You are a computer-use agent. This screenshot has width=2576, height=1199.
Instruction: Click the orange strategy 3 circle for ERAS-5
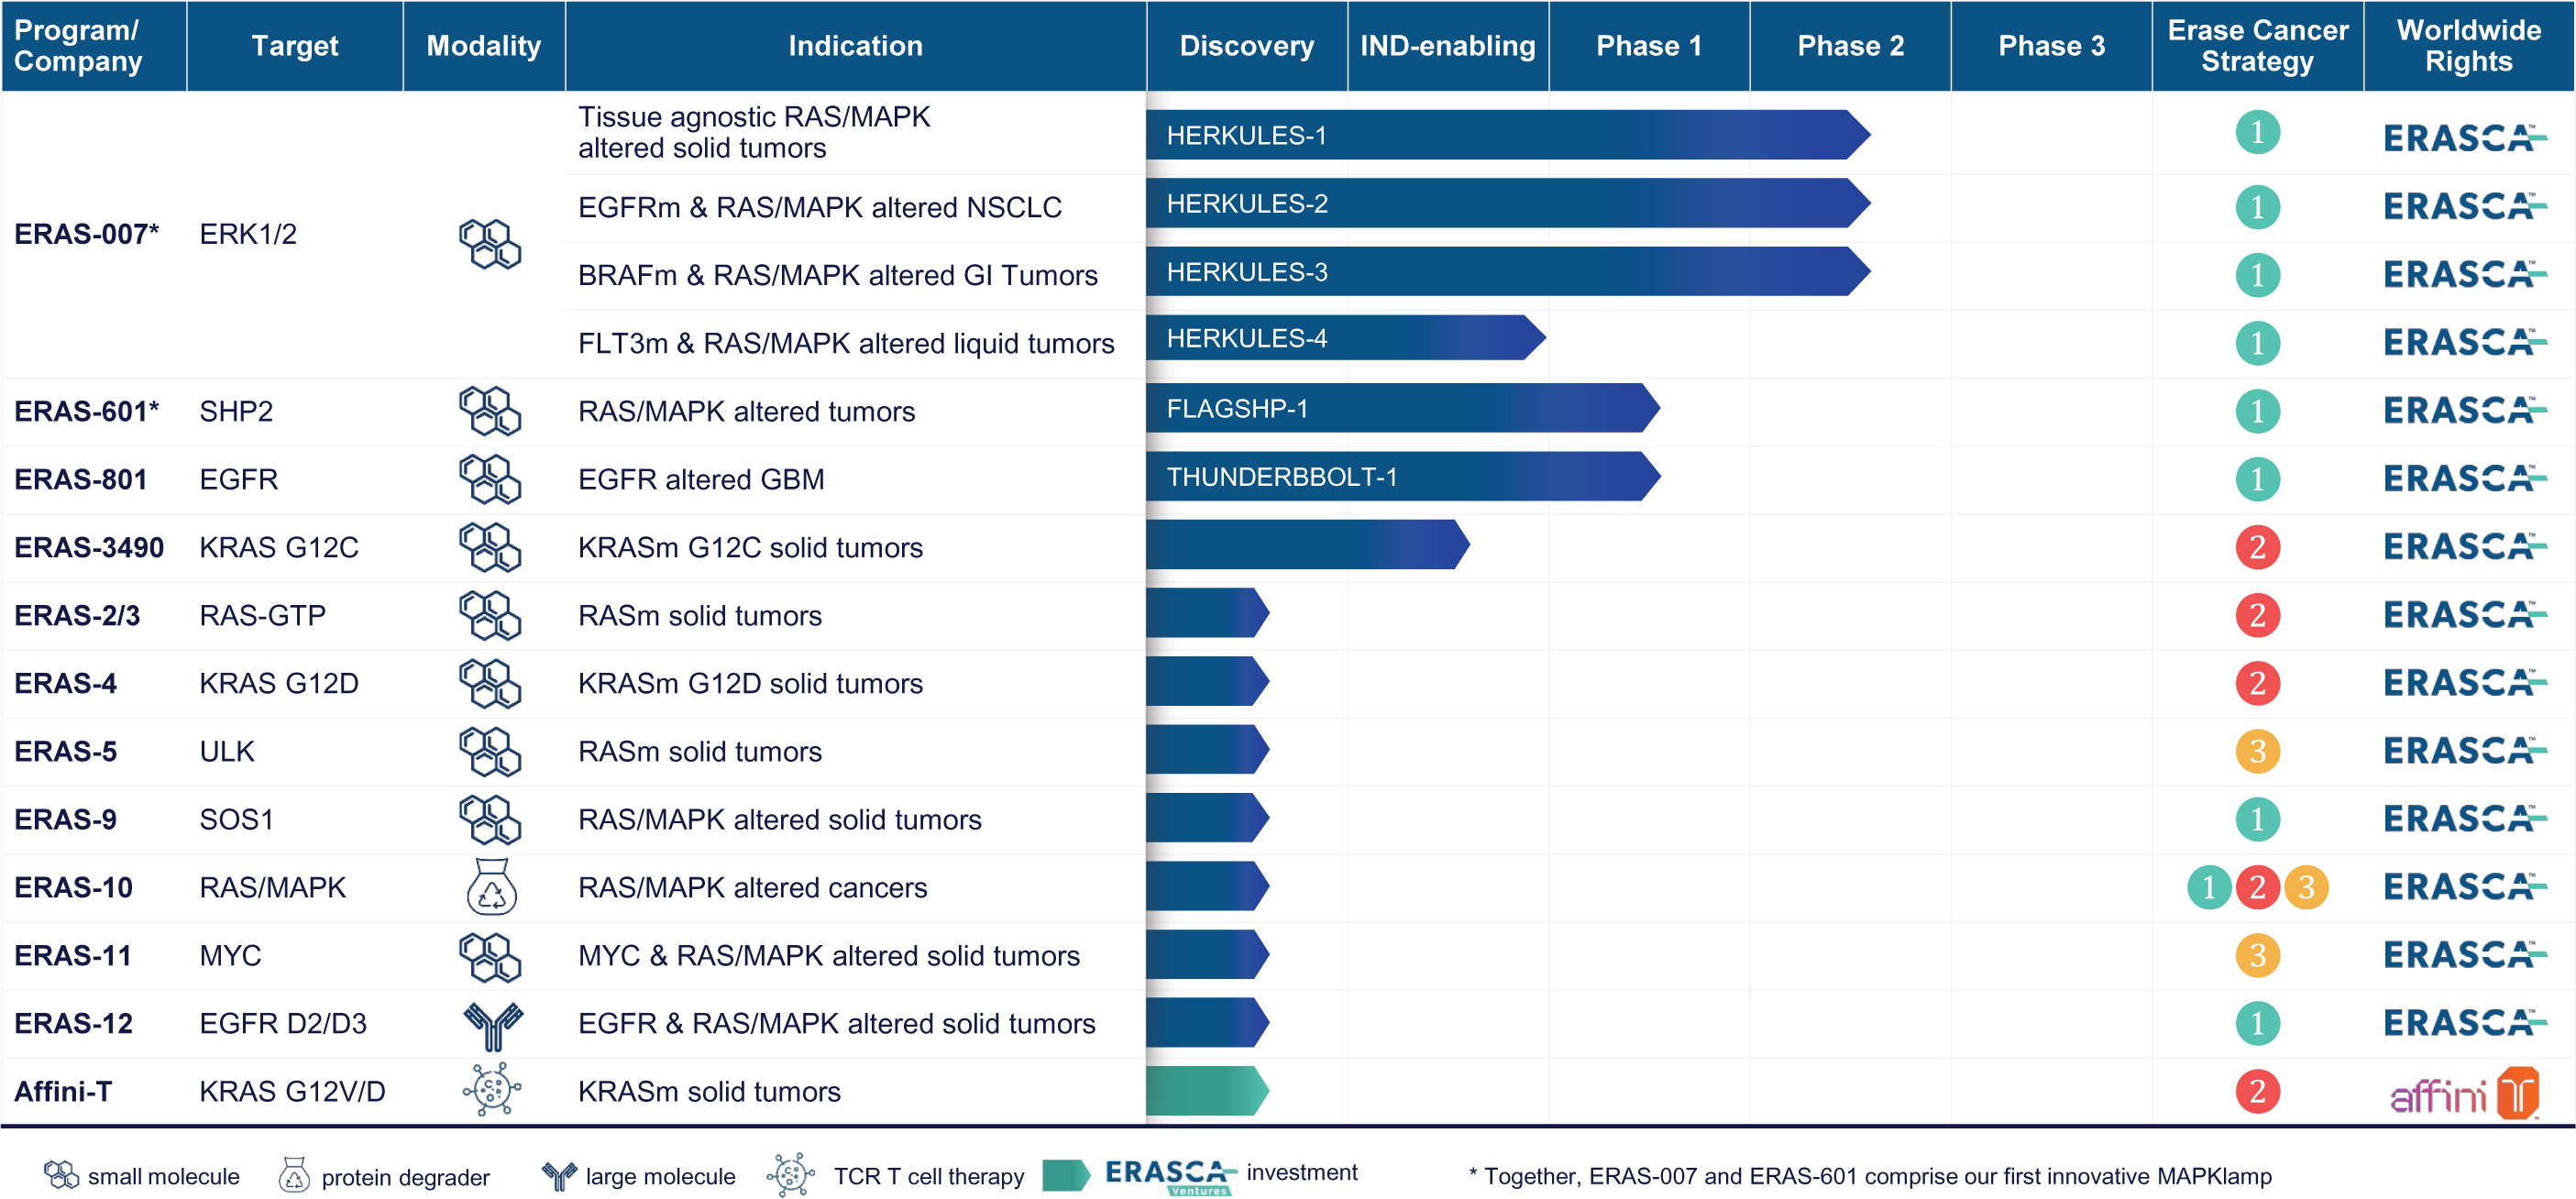coord(2257,751)
